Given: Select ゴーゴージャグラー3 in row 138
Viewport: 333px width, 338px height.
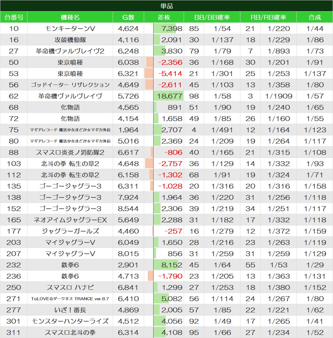Looking at the screenshot, I should coord(70,197).
